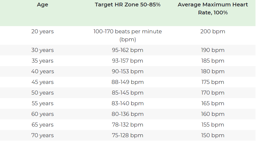
Task: Select the 88-149 bpm cell
Action: 127,82
